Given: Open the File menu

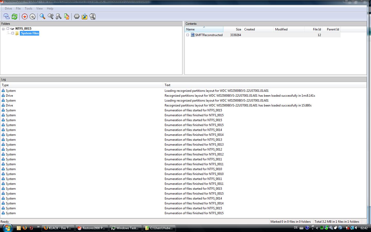Looking at the screenshot, I should (18, 9).
